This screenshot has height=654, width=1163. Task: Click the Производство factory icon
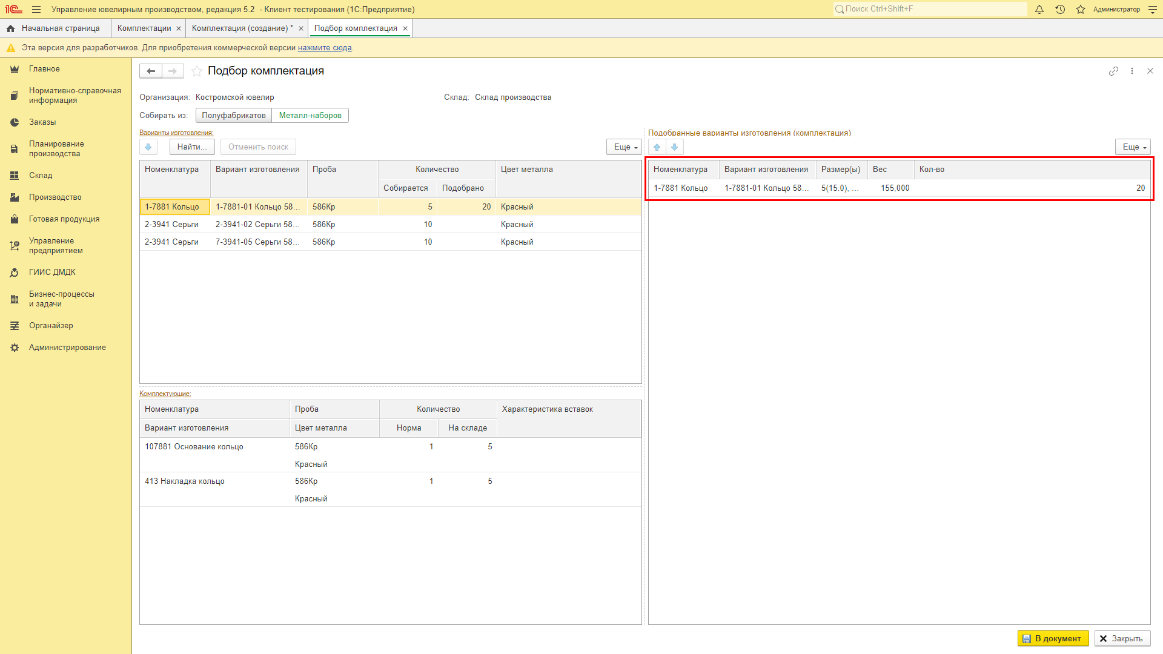15,197
